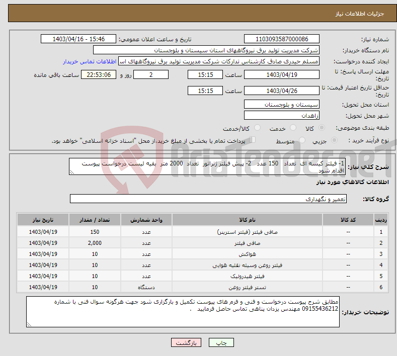Image resolution: width=397 pixels, height=356 pixels.
Task: Click quantity 150 in row 1
Action: click(95, 232)
